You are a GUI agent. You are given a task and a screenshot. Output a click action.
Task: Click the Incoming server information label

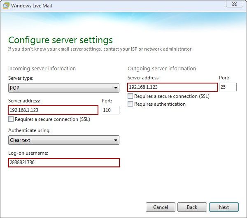[42, 69]
